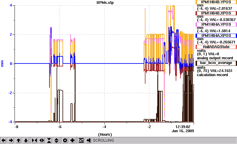Click the VAL=1.5814 readout
This screenshot has height=144, width=237.
220,31
